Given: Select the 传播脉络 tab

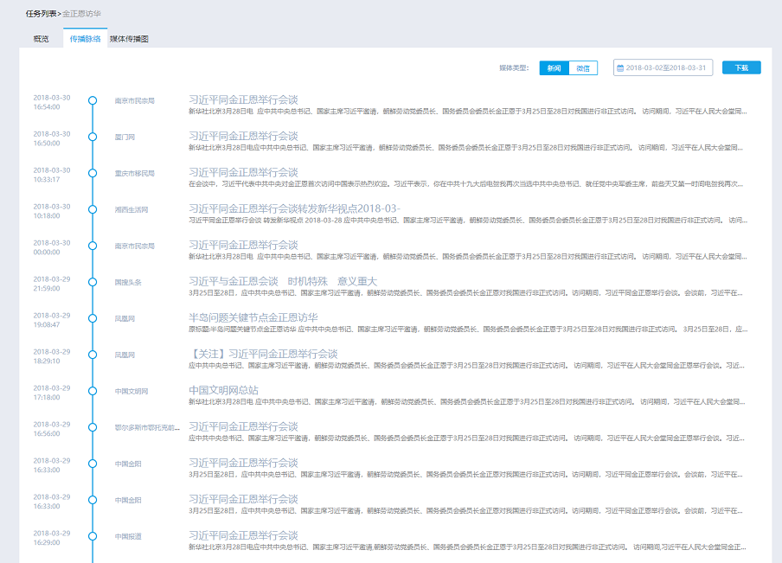Looking at the screenshot, I should point(86,39).
